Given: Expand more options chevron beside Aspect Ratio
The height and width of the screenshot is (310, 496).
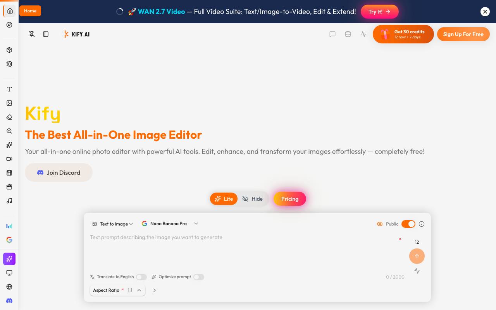Looking at the screenshot, I should pyautogui.click(x=154, y=290).
